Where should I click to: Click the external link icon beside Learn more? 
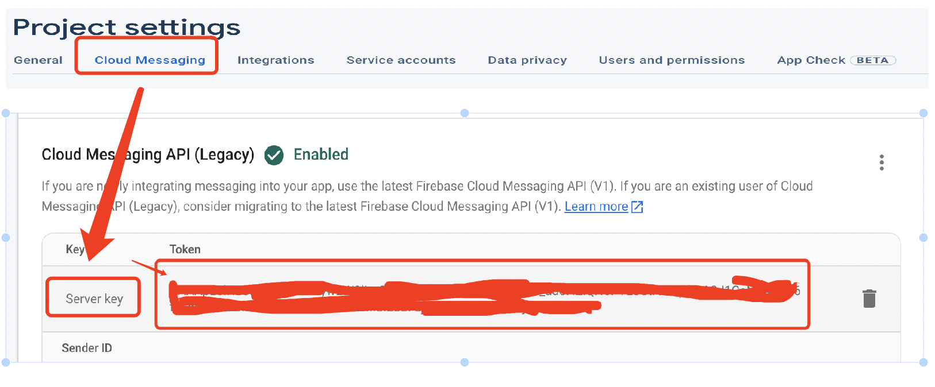tap(637, 207)
